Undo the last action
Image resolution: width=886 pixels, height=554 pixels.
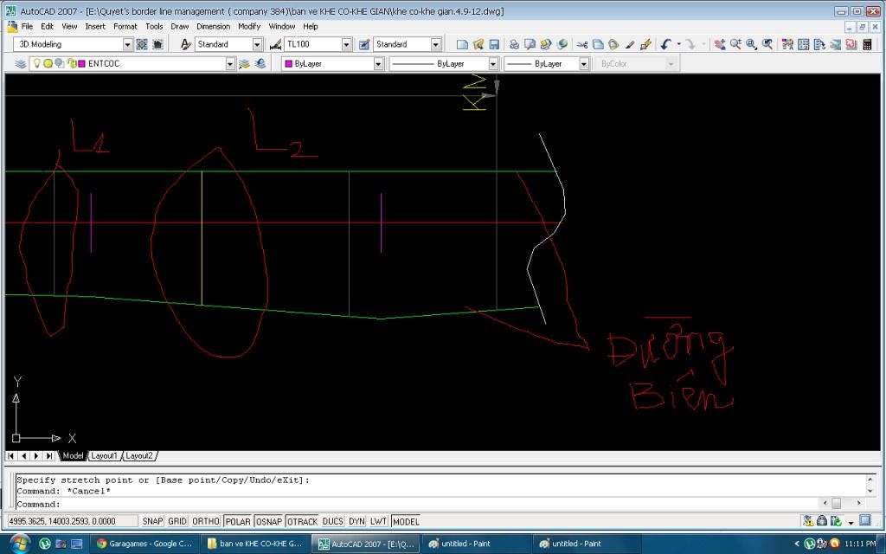pos(665,44)
